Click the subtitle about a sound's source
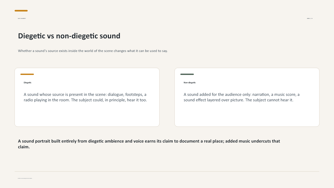Screen dimensions: 334x188 93,51
